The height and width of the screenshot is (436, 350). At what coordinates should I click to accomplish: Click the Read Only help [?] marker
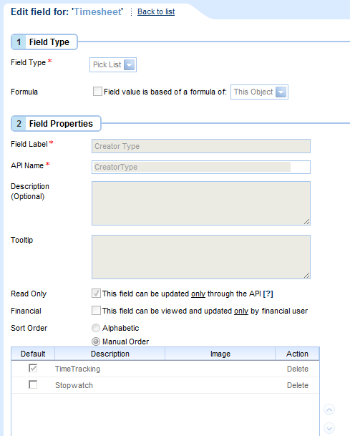coord(268,294)
